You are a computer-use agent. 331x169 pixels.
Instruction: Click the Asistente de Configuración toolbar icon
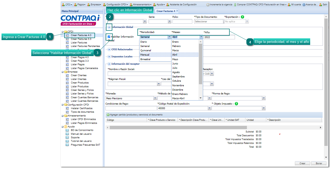(168, 5)
